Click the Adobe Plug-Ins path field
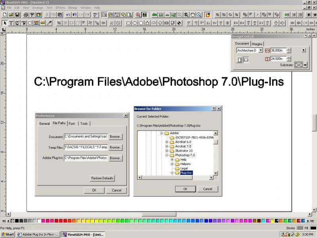The width and height of the screenshot is (317, 238). coord(86,158)
